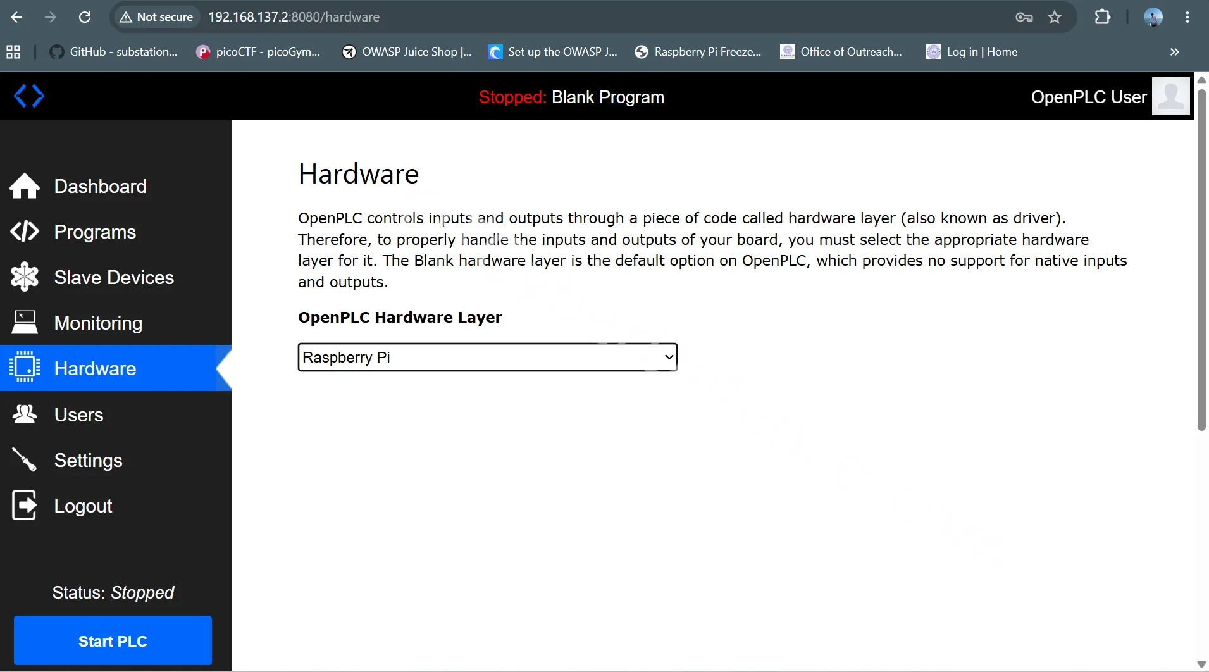
Task: Click the Logout door icon
Action: tap(25, 506)
